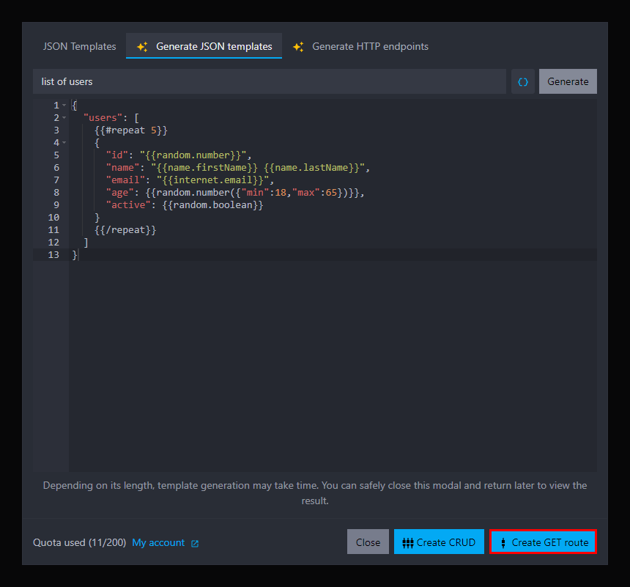
Task: Click the Create GET route button
Action: tap(543, 542)
